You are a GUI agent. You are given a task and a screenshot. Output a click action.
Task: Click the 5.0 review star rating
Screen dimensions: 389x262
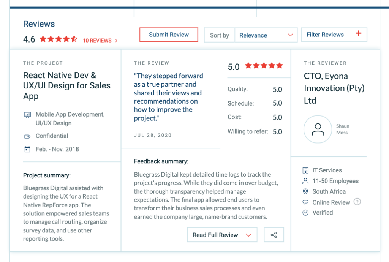pyautogui.click(x=264, y=66)
